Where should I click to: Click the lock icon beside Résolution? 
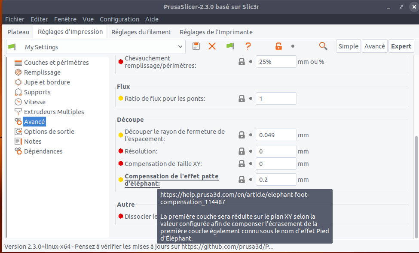pyautogui.click(x=242, y=151)
